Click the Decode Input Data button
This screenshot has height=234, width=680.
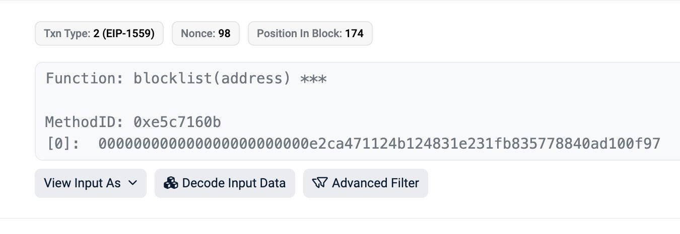tap(225, 183)
